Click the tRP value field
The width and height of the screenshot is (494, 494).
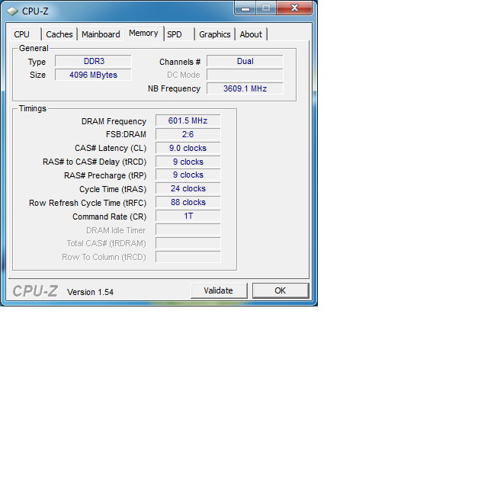click(x=188, y=175)
